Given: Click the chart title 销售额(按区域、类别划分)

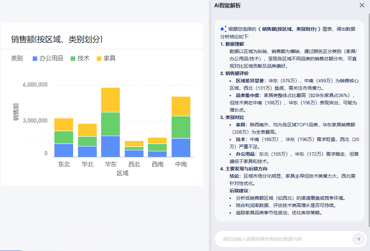Looking at the screenshot, I should [x=56, y=39].
